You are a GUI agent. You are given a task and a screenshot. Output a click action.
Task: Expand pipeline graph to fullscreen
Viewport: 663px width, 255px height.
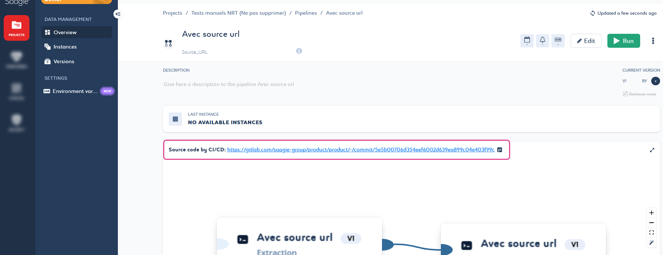[x=652, y=150]
